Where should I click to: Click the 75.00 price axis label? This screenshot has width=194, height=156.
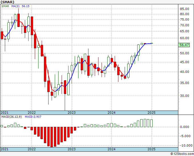tap(185, 20)
